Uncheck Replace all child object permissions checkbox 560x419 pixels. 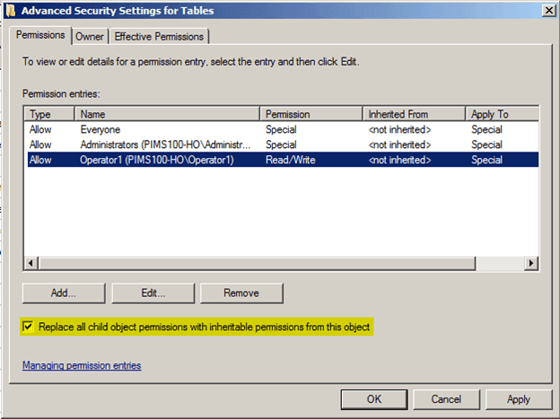coord(28,327)
